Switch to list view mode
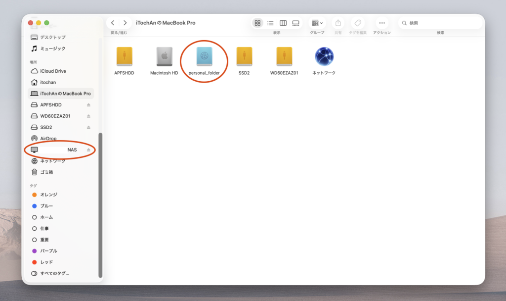 coord(270,23)
